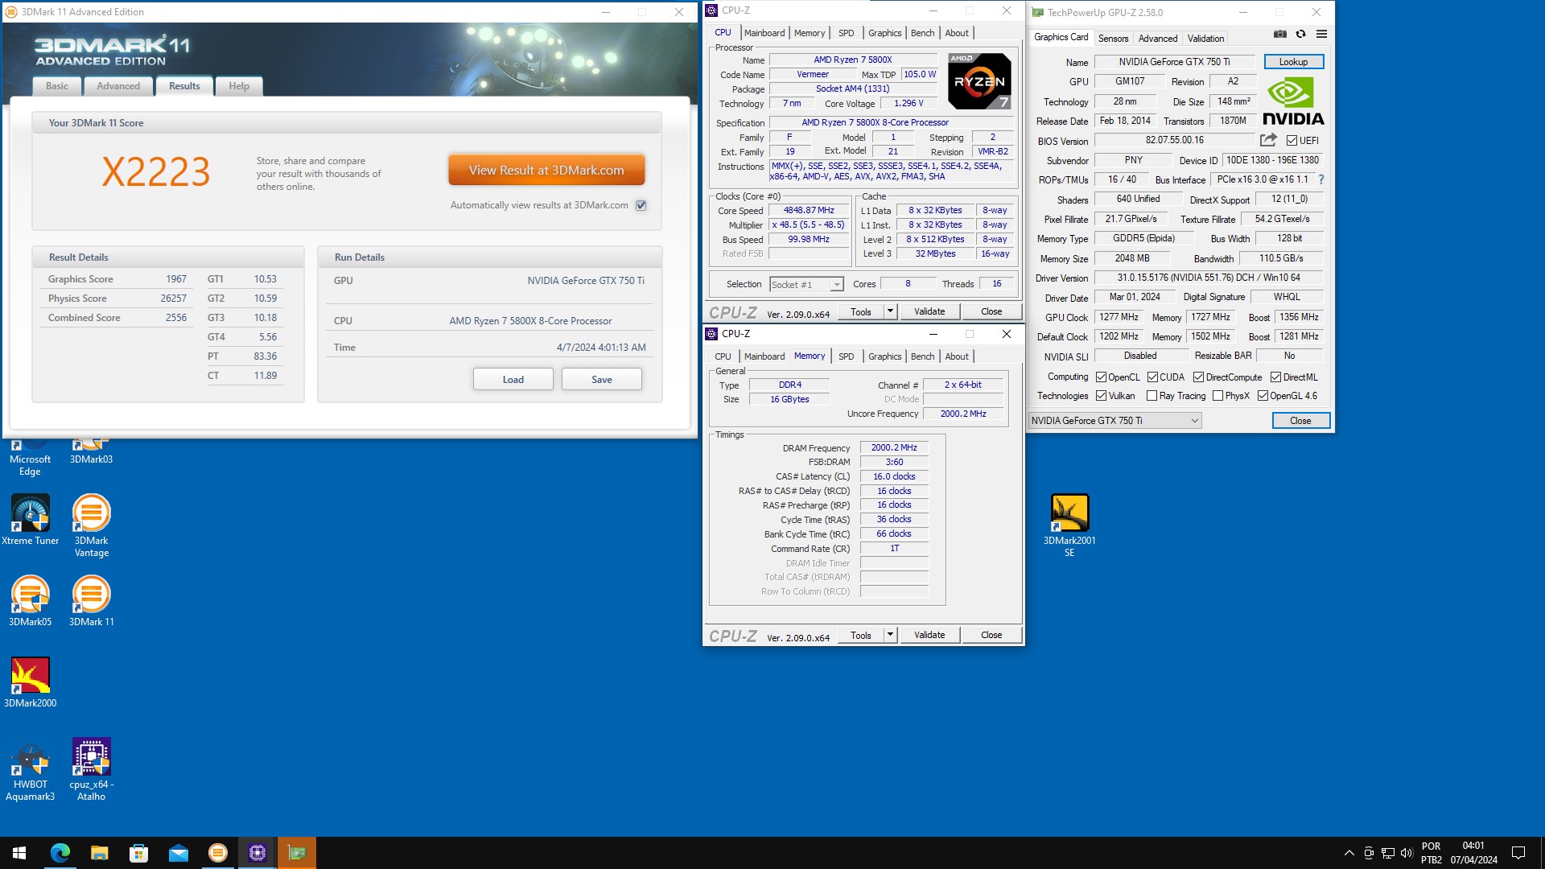Viewport: 1545px width, 869px height.
Task: Open the GPU selector dropdown in GPU-Z
Action: tap(1114, 420)
